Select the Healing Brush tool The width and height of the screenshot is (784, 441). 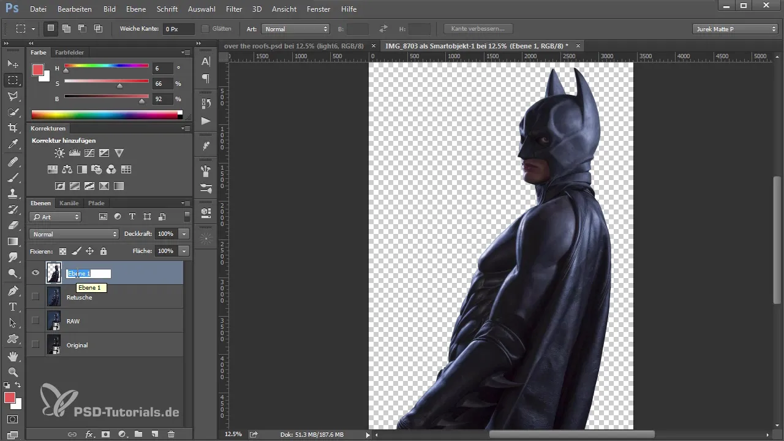coord(12,162)
